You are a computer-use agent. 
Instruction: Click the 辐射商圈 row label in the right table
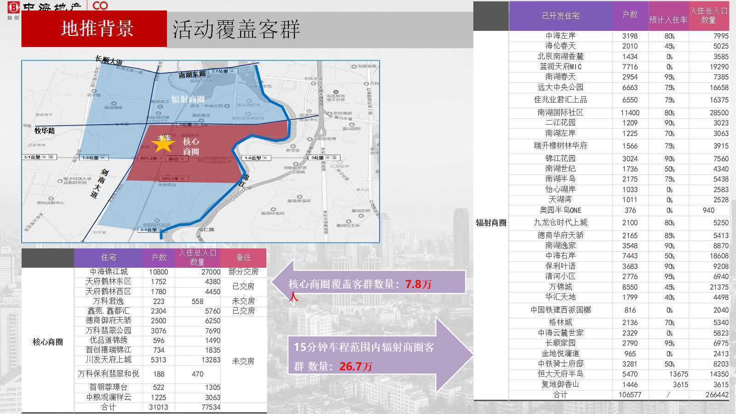491,223
